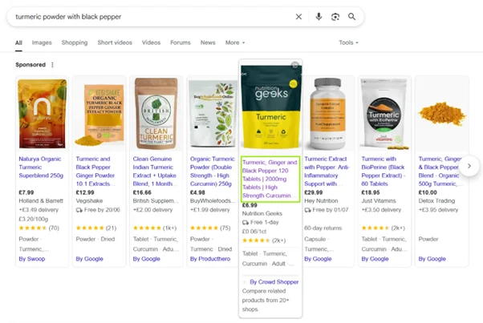Viewport: 483px width, 323px height.
Task: Start voice search with the microphone icon
Action: tap(319, 17)
